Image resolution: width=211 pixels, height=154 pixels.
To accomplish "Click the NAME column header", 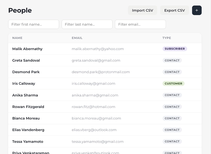I will pos(17,38).
